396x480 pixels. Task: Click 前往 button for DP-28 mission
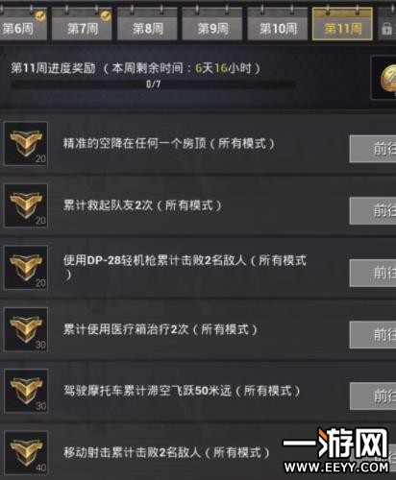pos(373,273)
